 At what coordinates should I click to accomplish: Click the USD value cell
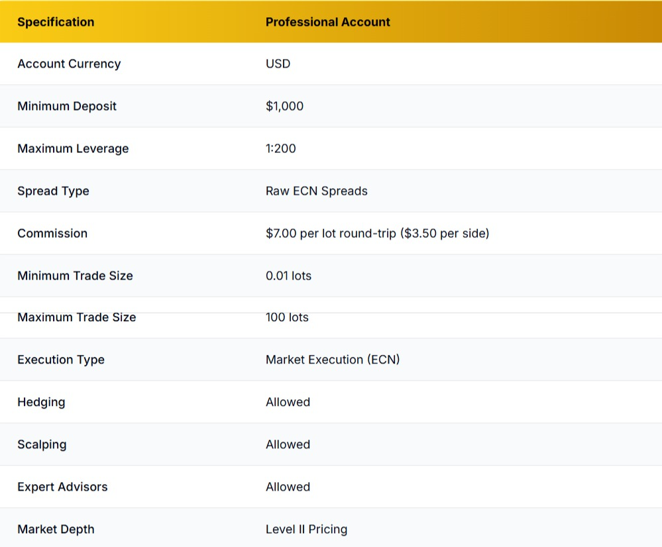[x=278, y=64]
